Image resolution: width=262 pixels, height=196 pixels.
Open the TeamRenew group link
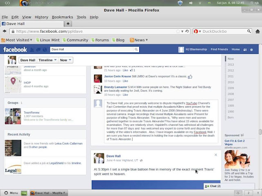click(32, 113)
